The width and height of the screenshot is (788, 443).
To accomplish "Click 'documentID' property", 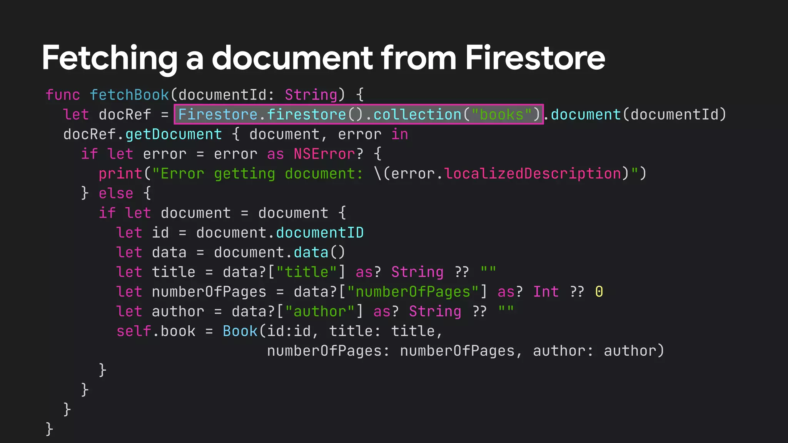I will click(320, 233).
